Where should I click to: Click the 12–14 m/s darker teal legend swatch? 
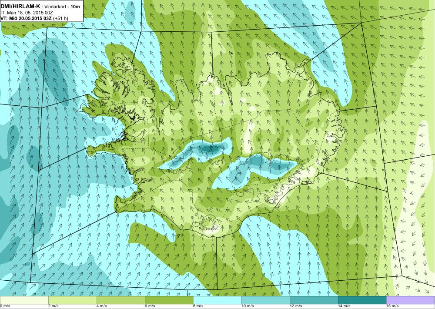click(314, 300)
